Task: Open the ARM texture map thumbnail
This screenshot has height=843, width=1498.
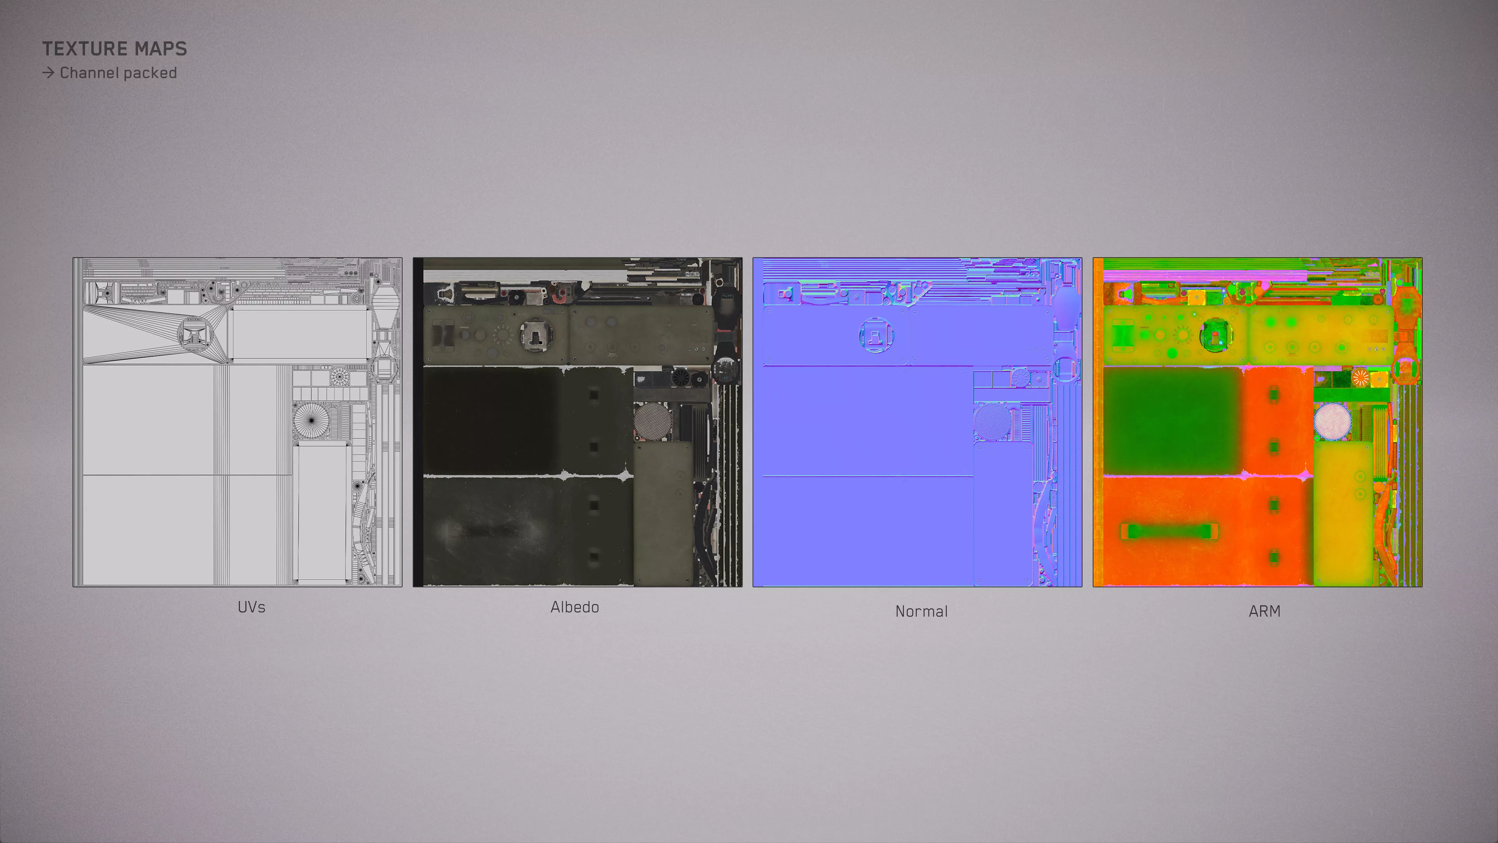Action: coord(1257,422)
